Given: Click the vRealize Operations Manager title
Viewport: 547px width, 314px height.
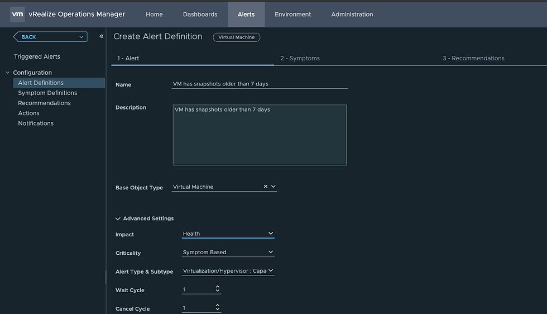Looking at the screenshot, I should 77,14.
